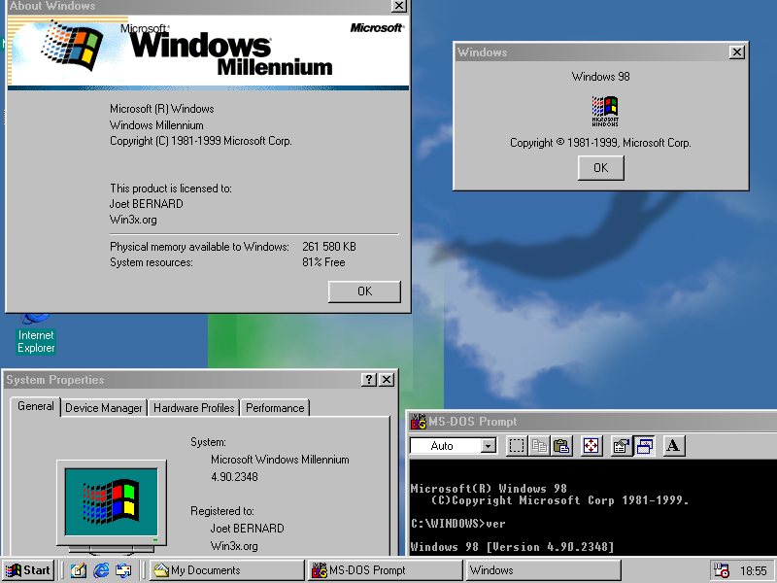
Task: Click the System Properties help question mark button
Action: pyautogui.click(x=369, y=380)
